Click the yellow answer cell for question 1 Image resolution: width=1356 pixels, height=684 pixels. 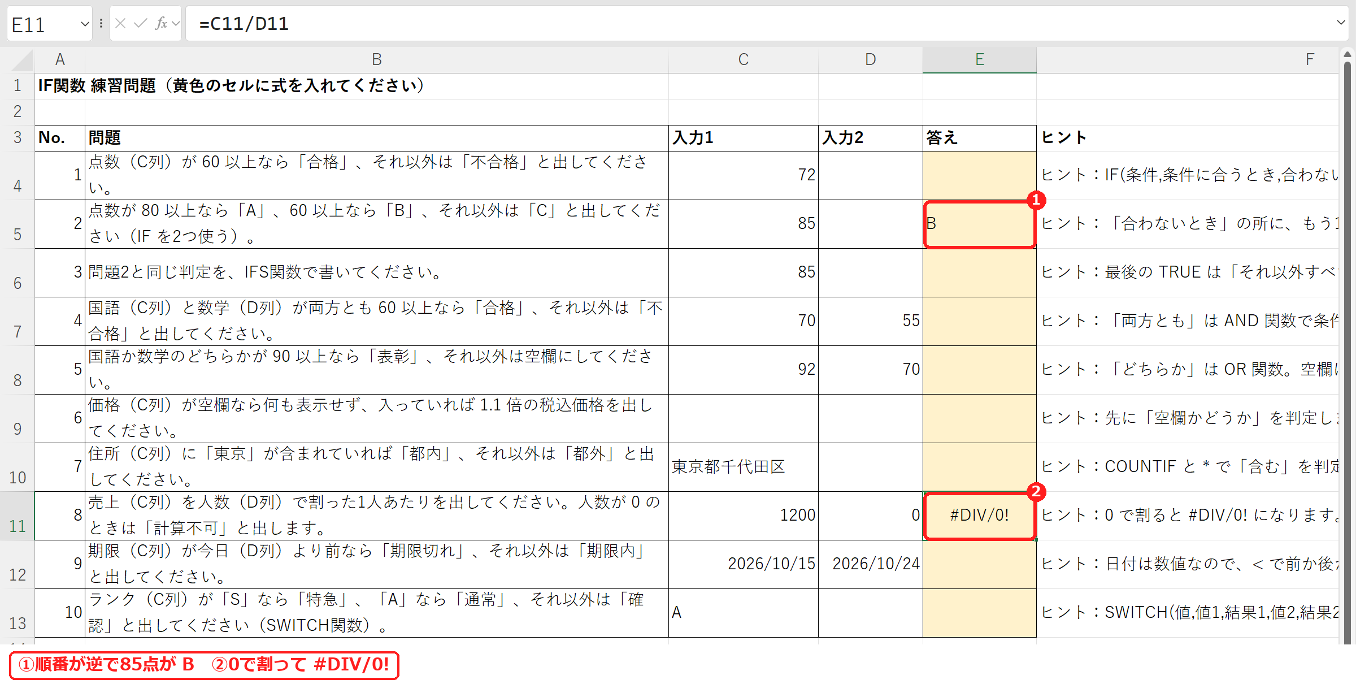pyautogui.click(x=980, y=175)
